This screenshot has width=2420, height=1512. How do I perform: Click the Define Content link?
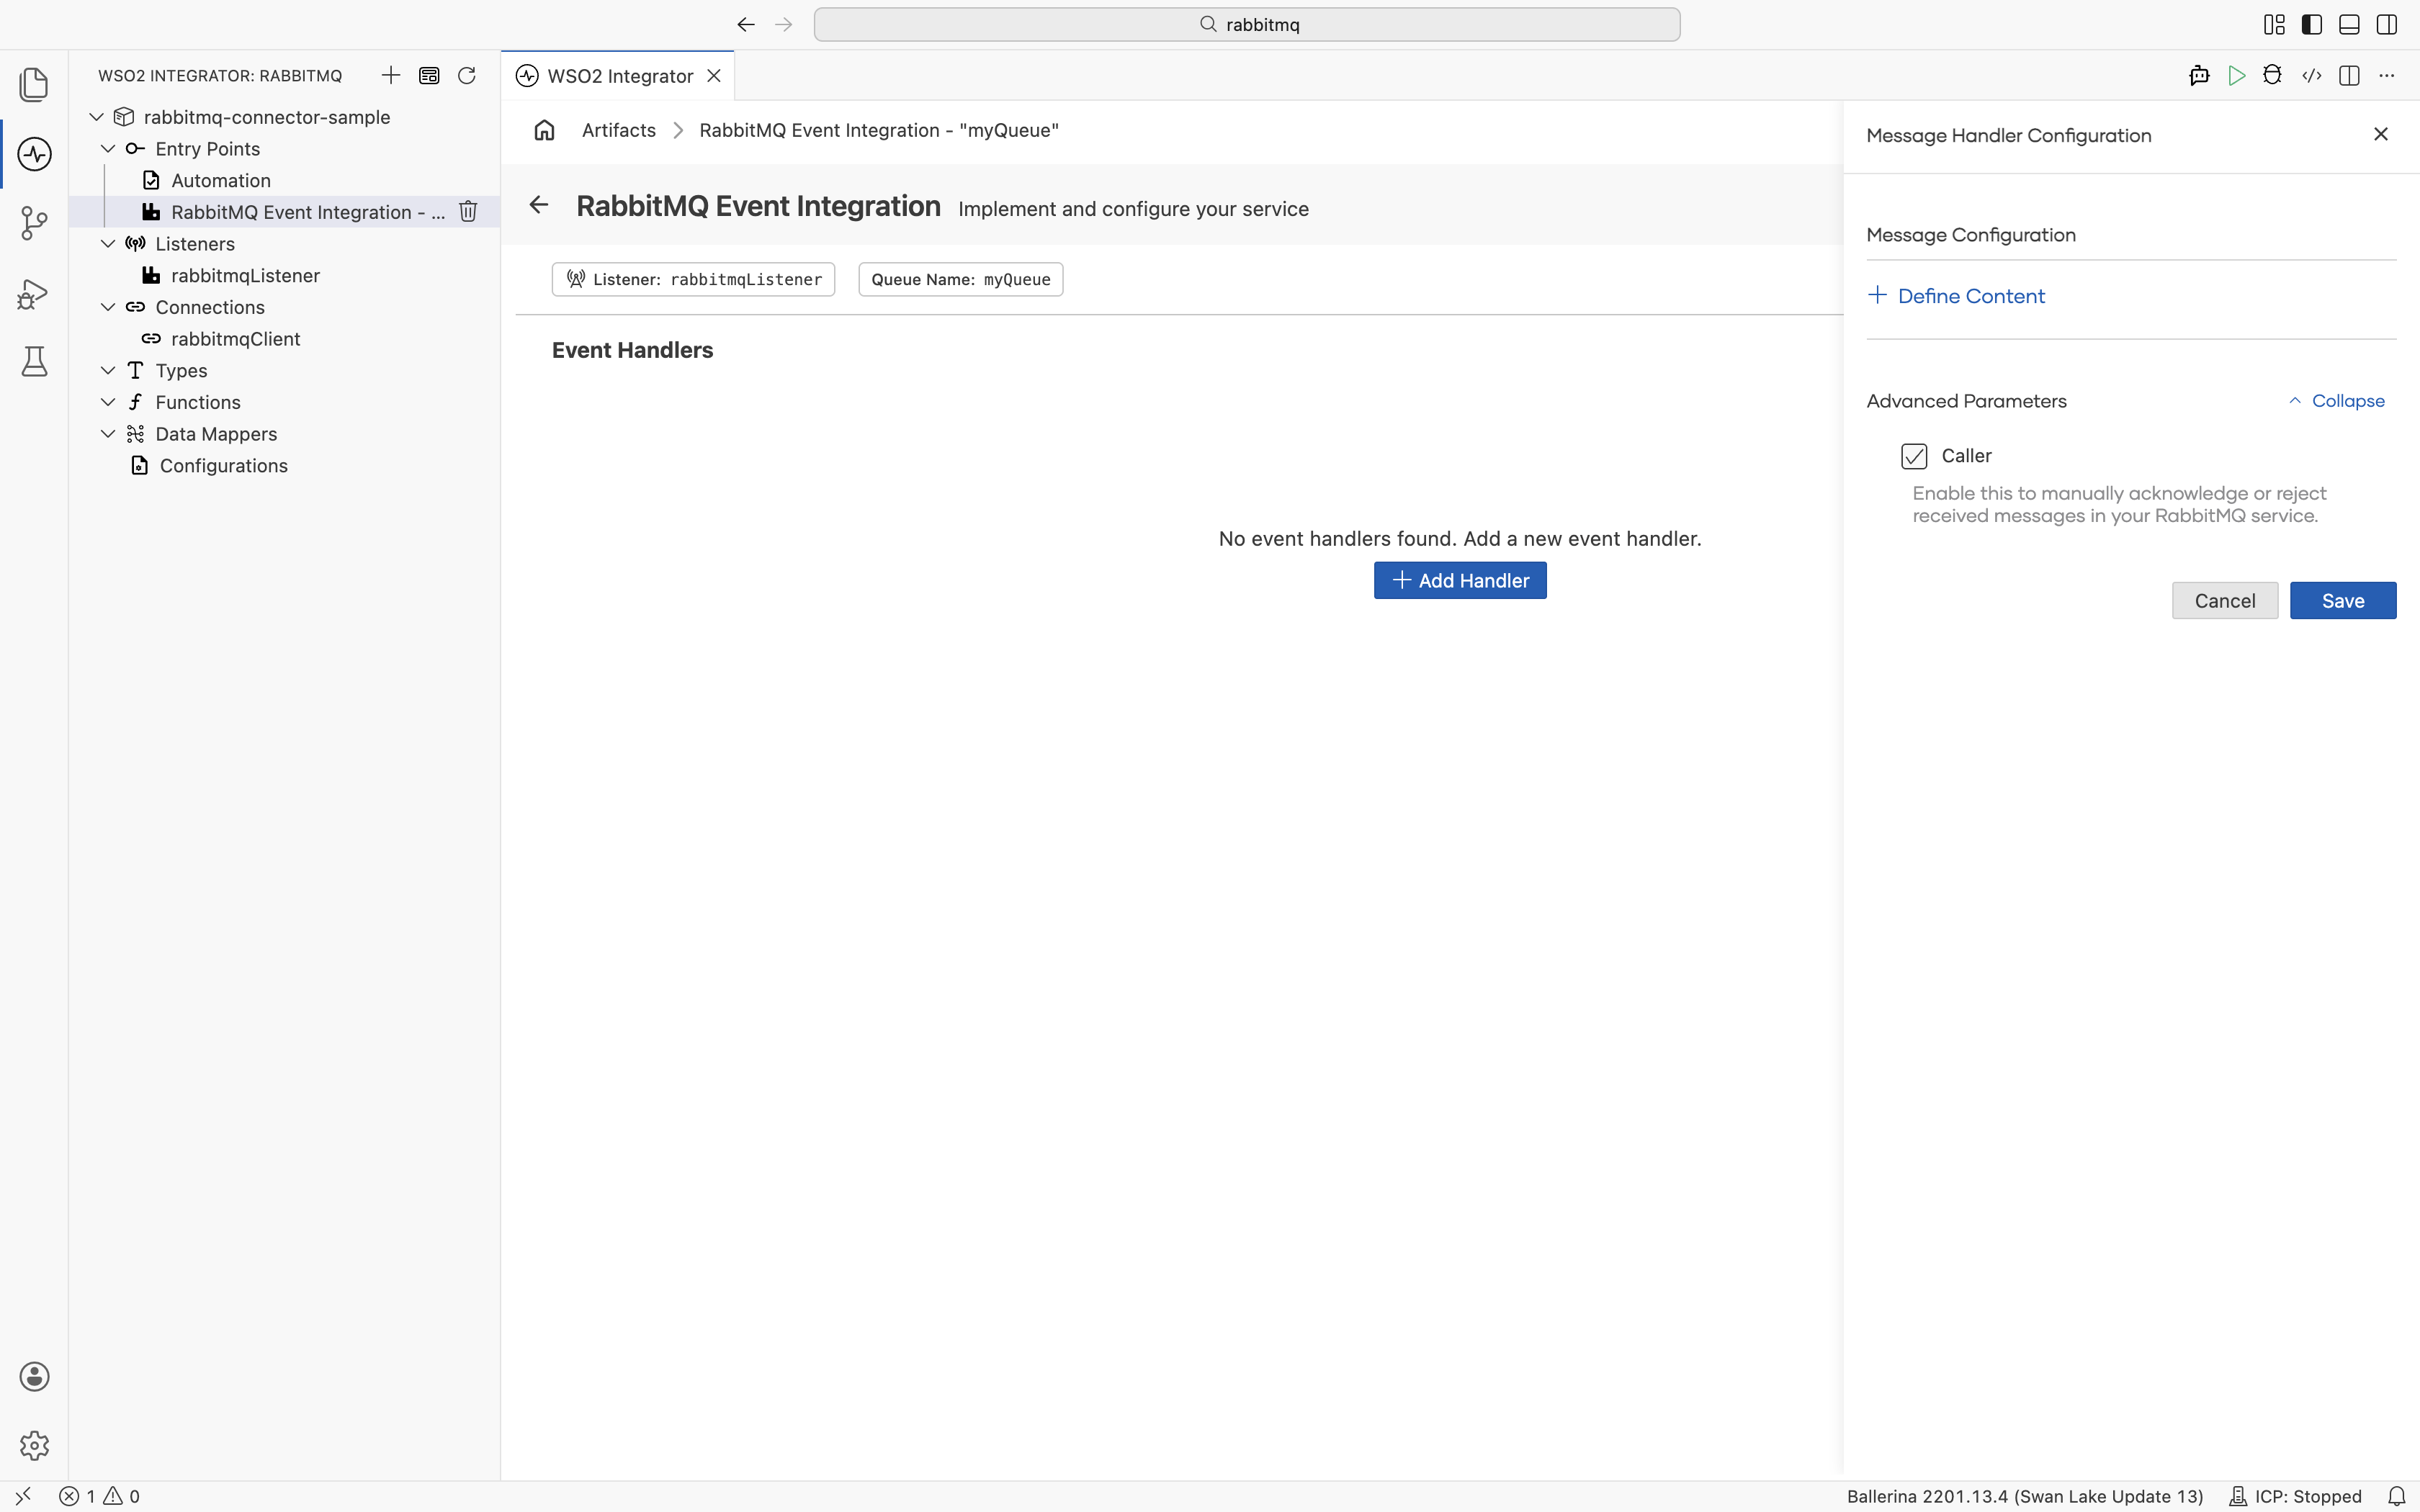pyautogui.click(x=1956, y=296)
